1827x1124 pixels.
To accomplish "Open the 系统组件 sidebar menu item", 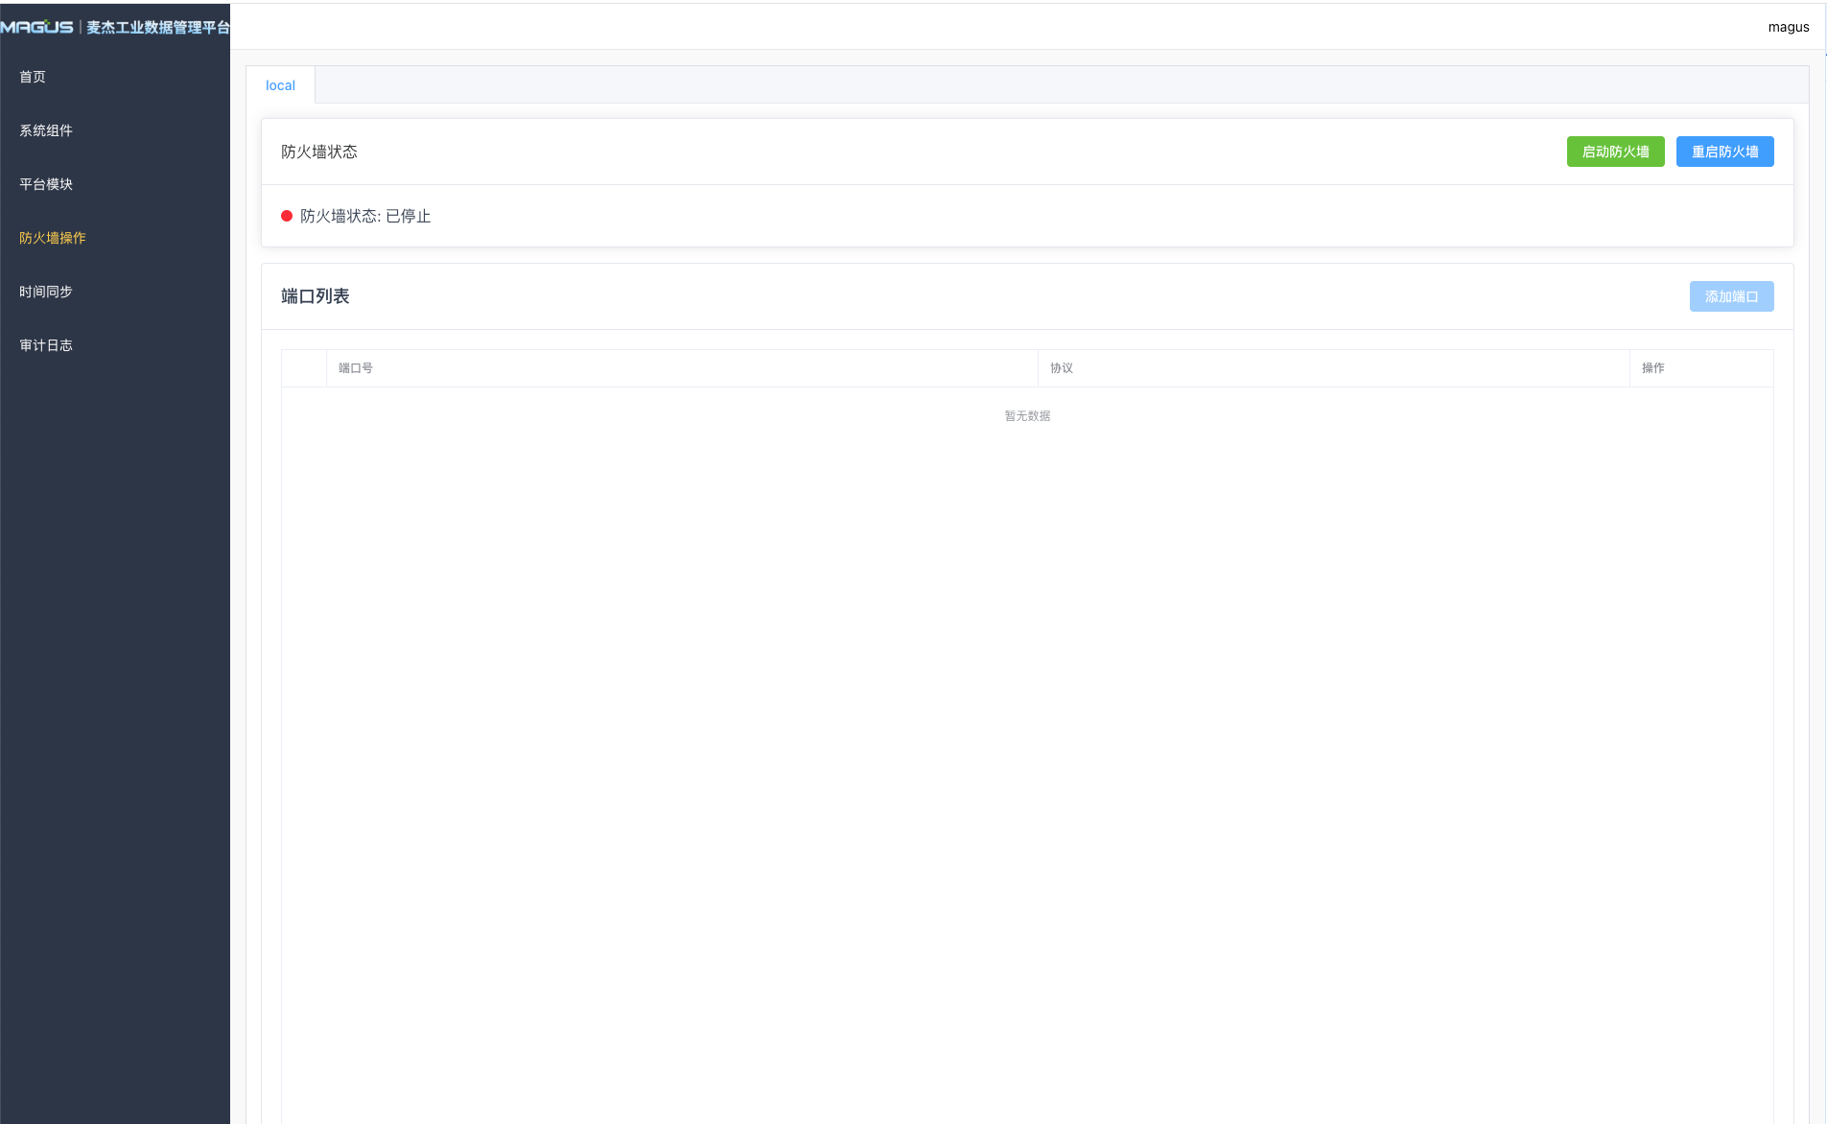I will [x=46, y=130].
